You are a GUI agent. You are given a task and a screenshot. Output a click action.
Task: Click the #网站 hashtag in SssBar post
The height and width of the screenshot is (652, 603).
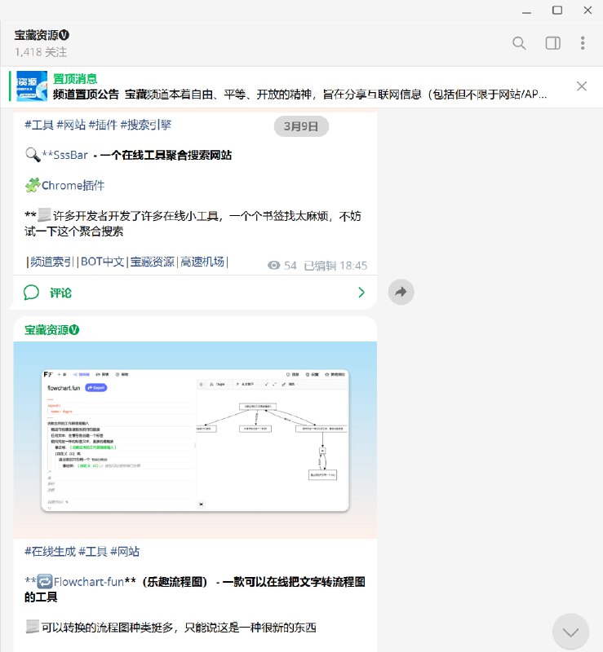pos(71,125)
